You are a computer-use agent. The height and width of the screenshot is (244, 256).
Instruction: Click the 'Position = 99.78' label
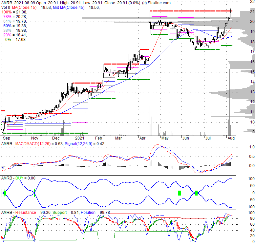[96, 213]
